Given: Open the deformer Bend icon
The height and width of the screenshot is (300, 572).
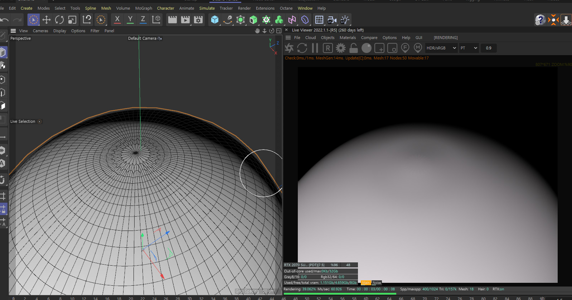Looking at the screenshot, I should (305, 20).
